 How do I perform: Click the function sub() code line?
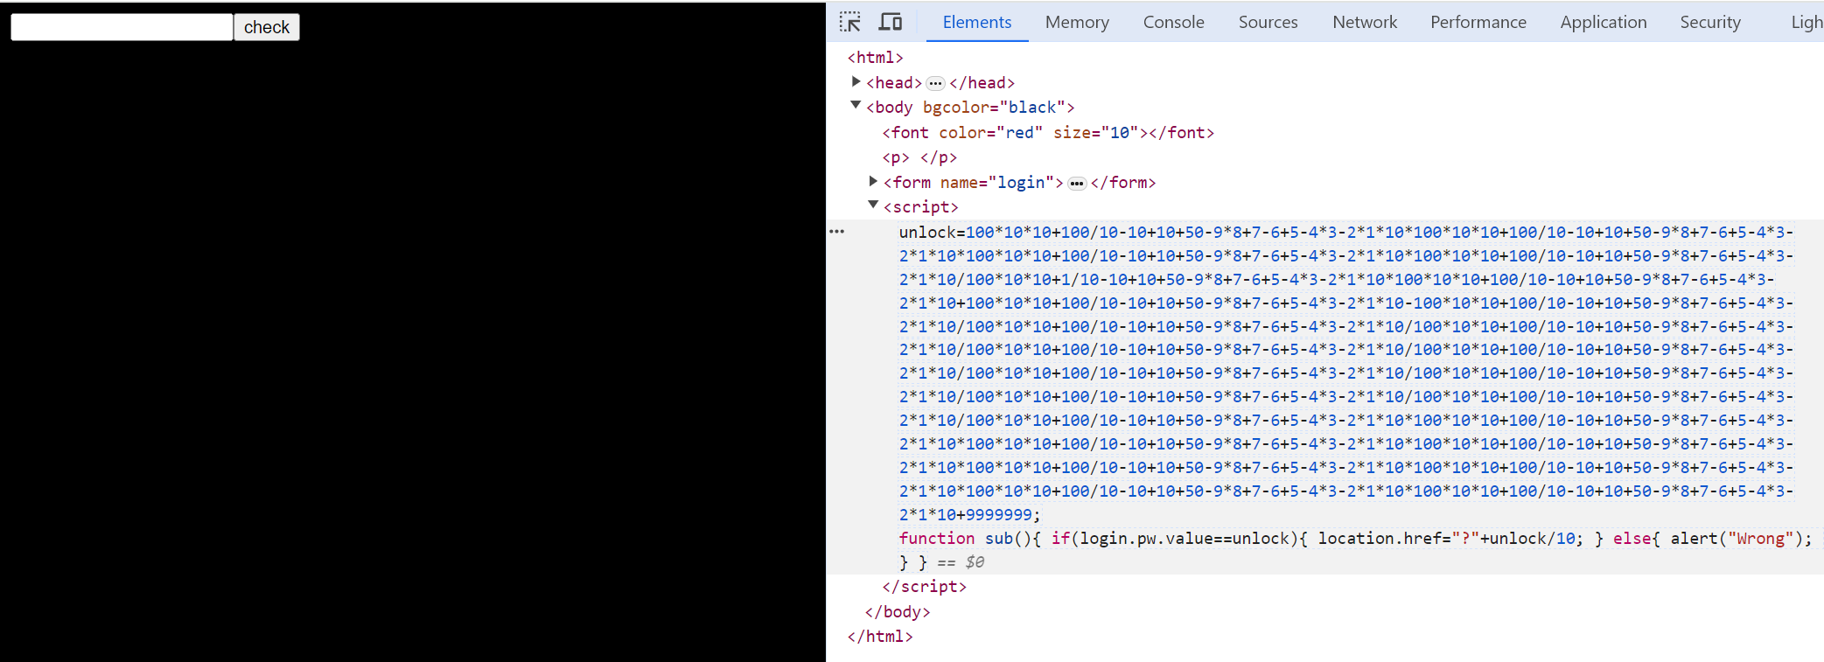[1356, 539]
